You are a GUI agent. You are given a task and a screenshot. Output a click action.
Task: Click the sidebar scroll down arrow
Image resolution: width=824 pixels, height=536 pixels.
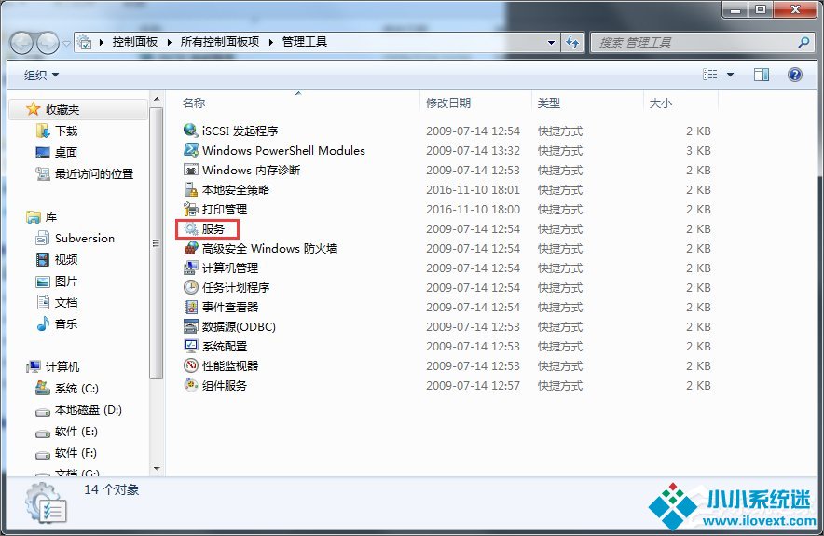pyautogui.click(x=157, y=468)
